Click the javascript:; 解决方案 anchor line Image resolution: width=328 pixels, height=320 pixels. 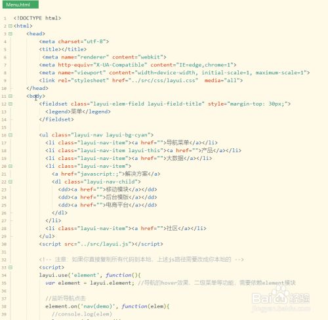coord(106,174)
